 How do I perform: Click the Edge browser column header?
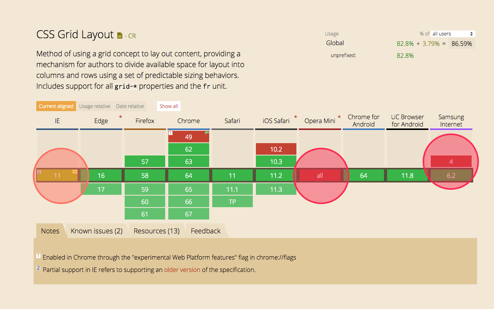(x=101, y=121)
